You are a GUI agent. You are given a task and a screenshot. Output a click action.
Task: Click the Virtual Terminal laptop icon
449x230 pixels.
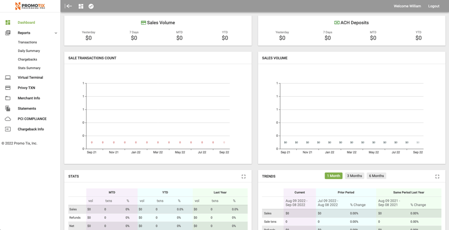8,78
